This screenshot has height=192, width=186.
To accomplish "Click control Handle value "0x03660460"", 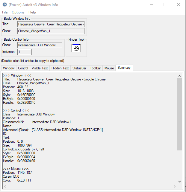I will coord(26,161).
